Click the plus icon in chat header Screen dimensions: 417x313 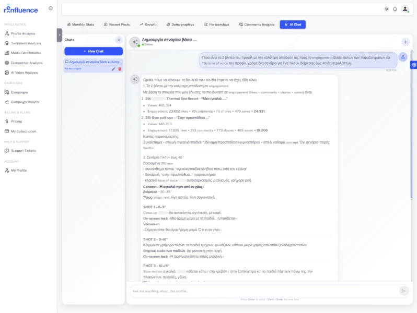point(406,42)
